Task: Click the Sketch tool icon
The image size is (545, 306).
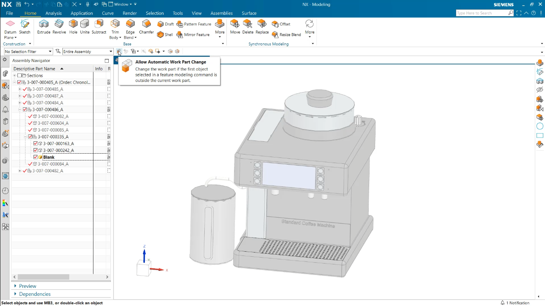Action: pos(25,26)
